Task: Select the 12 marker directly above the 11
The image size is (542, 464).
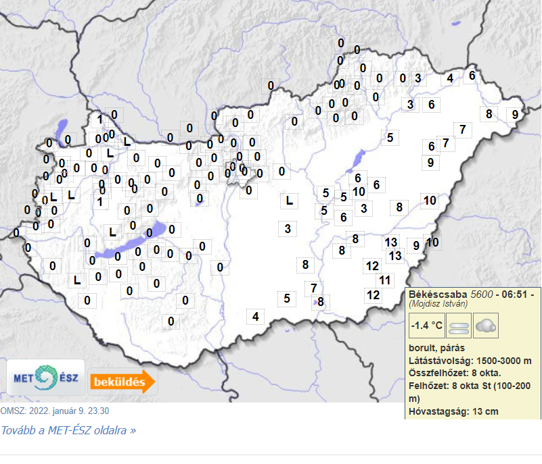Action: coord(372,265)
